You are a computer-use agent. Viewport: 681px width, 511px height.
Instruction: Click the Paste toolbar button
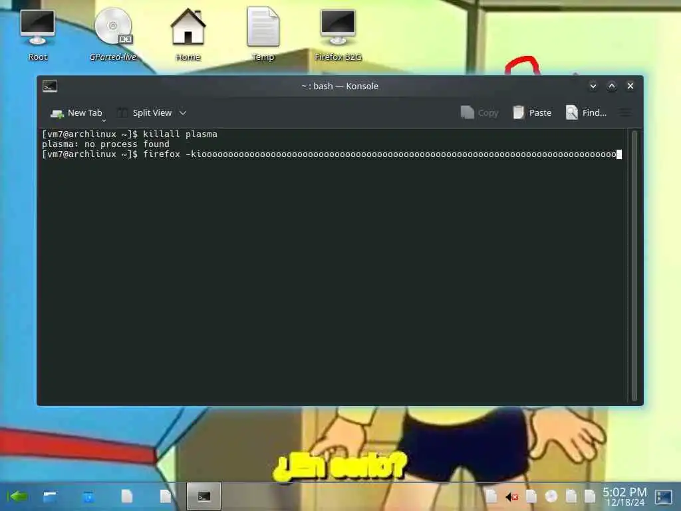click(532, 113)
